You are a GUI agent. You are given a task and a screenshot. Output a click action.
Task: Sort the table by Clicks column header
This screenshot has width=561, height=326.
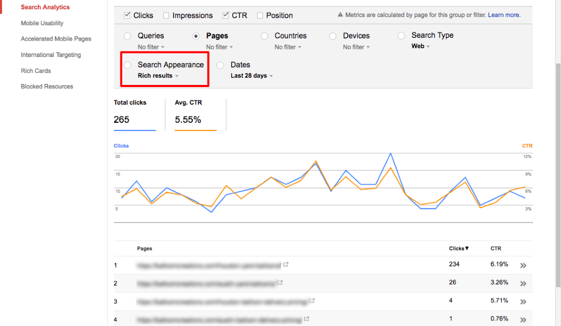pyautogui.click(x=459, y=249)
